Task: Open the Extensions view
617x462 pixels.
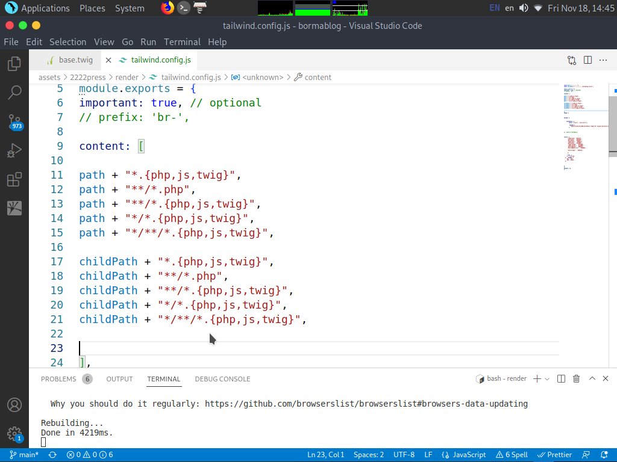Action: click(14, 179)
